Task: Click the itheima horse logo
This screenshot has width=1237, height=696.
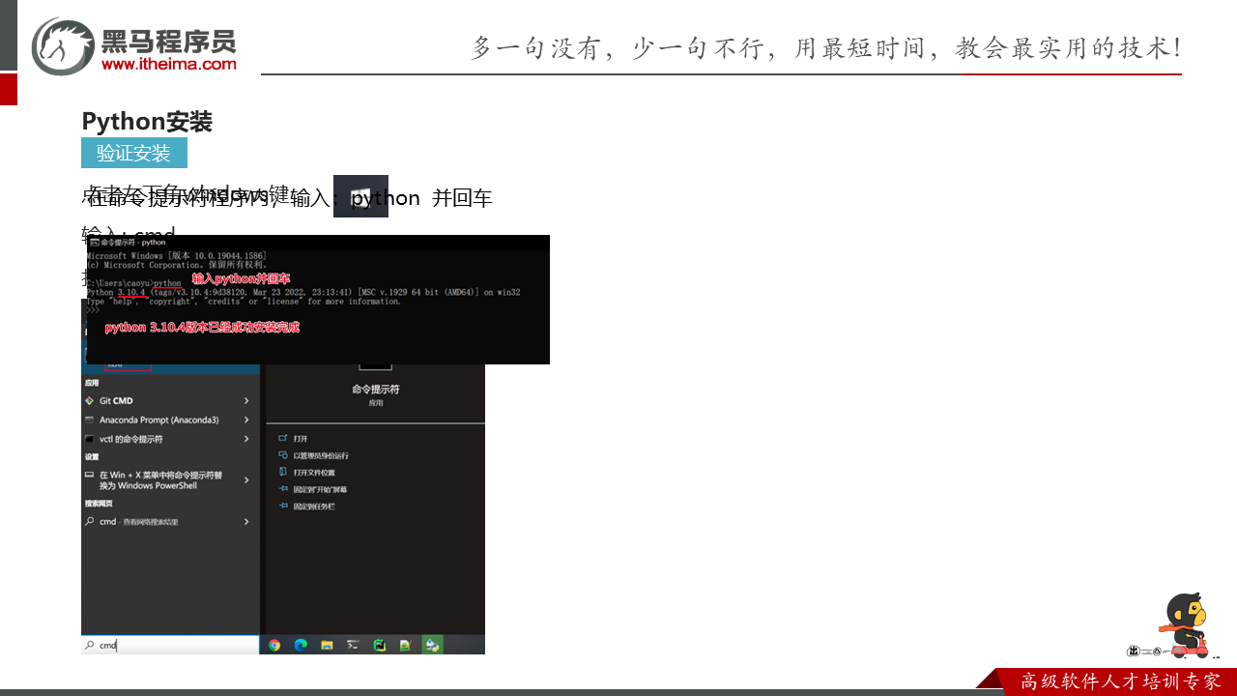Action: point(64,46)
